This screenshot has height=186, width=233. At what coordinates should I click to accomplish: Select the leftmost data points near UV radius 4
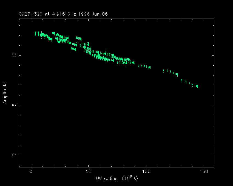pyautogui.click(x=35, y=34)
